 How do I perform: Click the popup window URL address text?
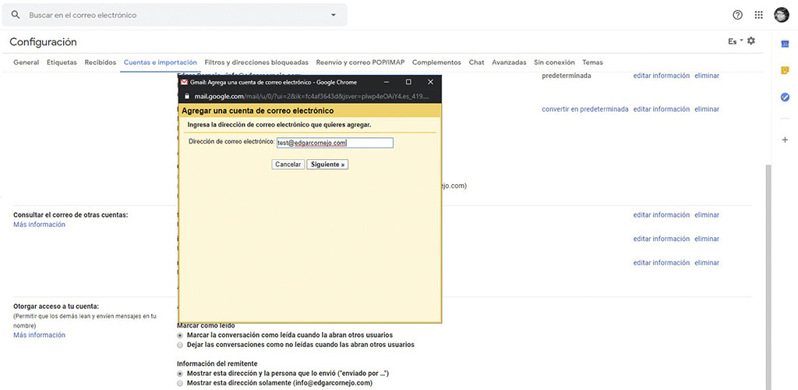click(x=312, y=96)
